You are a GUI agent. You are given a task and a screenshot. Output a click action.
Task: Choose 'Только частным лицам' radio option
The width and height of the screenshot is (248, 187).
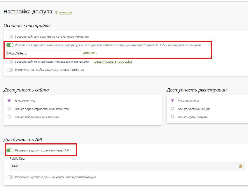pyautogui.click(x=172, y=109)
